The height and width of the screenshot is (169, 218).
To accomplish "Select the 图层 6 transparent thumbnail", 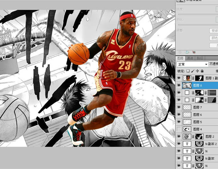I will pyautogui.click(x=187, y=115).
